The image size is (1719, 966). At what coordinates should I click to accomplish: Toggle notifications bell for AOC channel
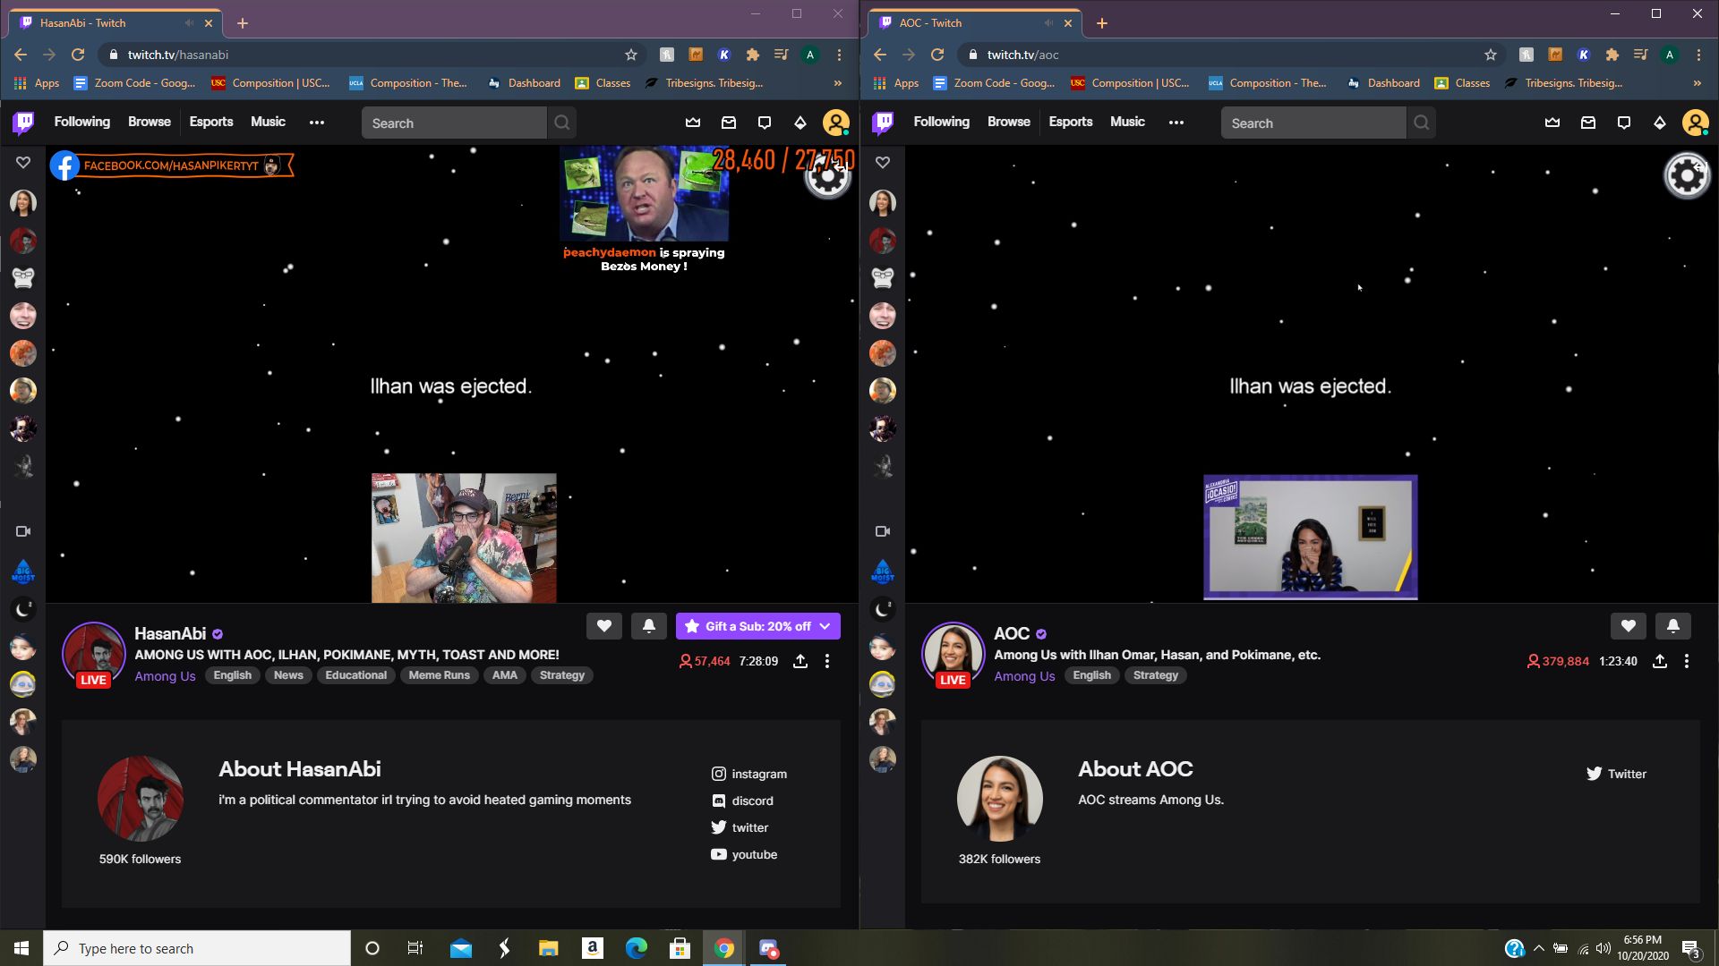click(1672, 626)
